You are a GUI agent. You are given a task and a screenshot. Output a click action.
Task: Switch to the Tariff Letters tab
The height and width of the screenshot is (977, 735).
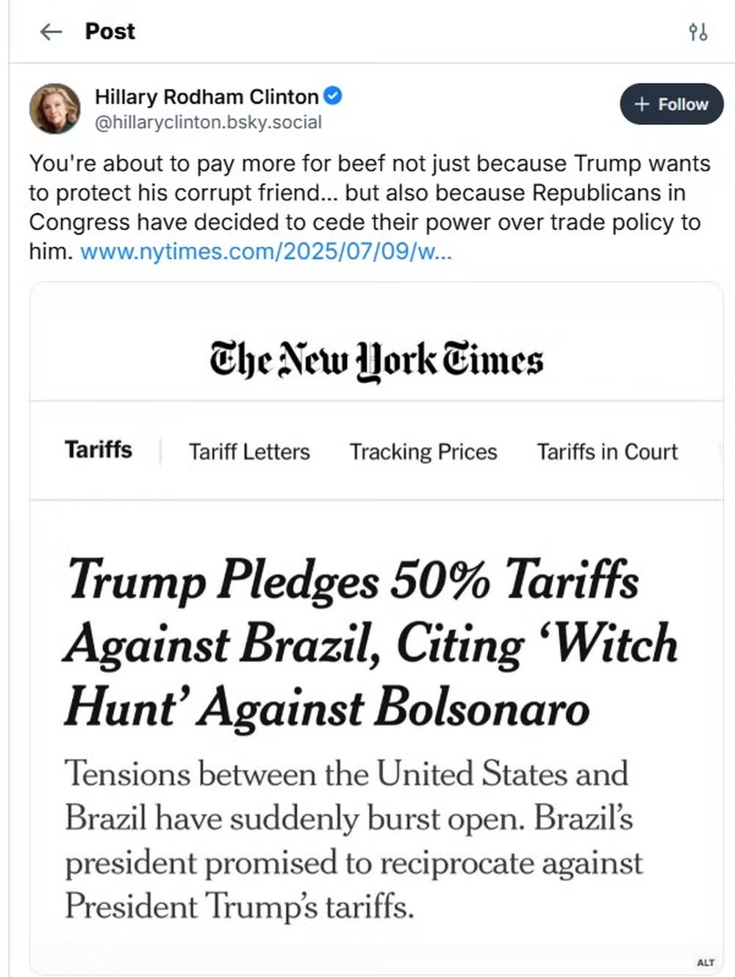pos(249,451)
